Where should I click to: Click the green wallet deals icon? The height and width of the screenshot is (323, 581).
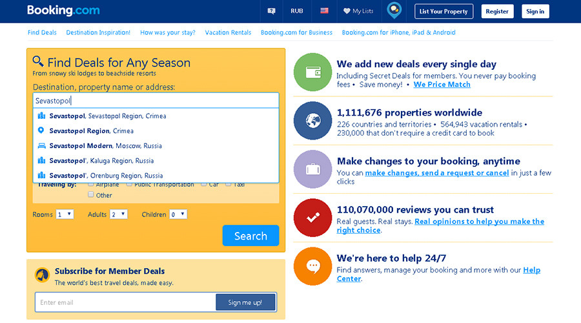tap(312, 72)
